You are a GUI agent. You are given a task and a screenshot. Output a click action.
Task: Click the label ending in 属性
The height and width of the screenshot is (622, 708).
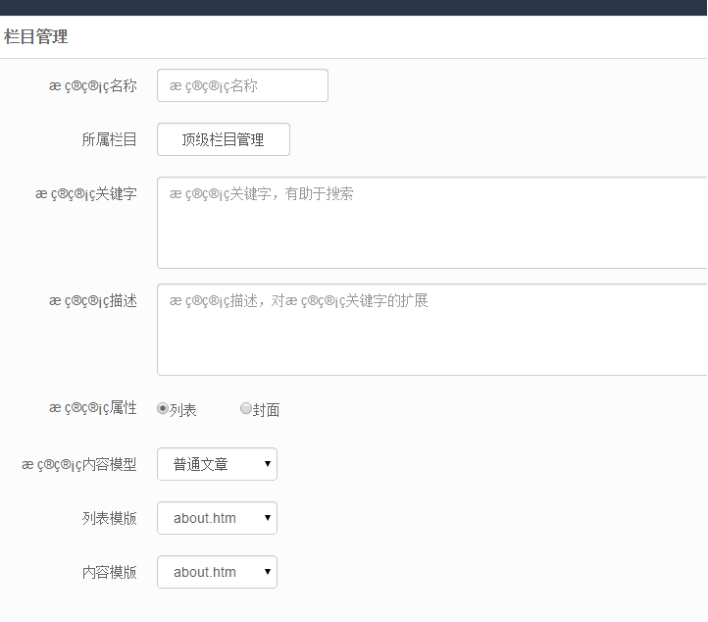pos(93,407)
